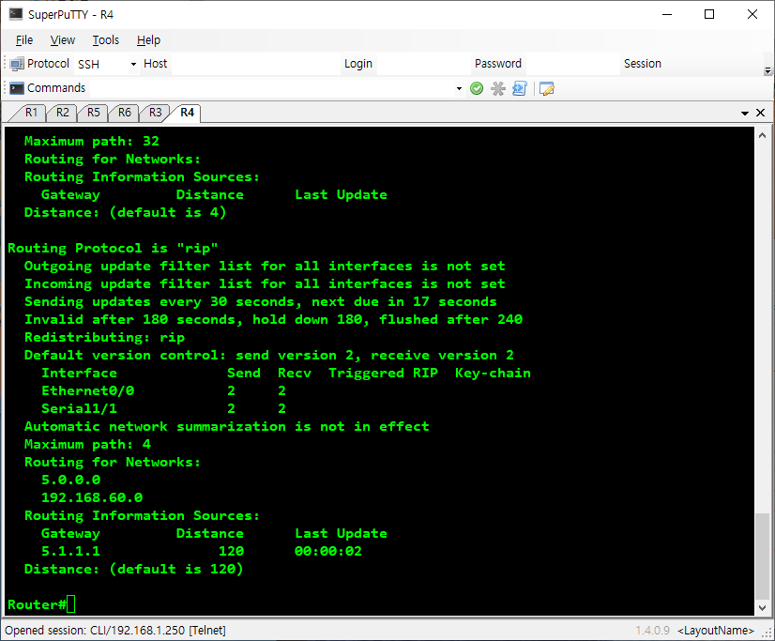Click the Session input field
The width and height of the screenshot is (775, 641).
pos(712,64)
